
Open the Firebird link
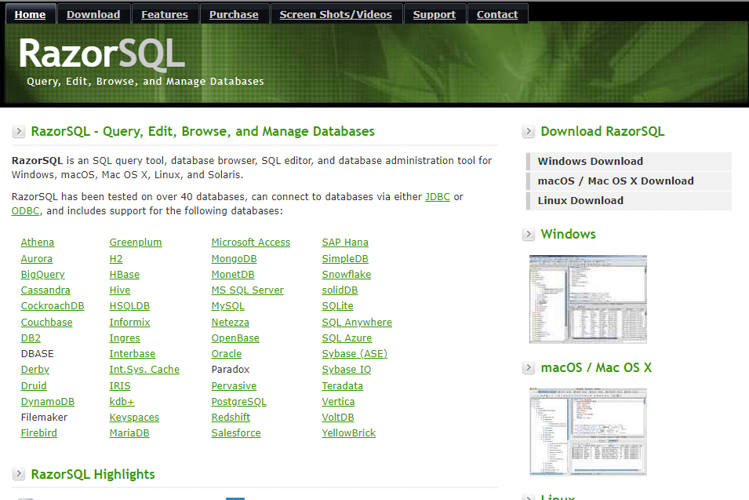(38, 433)
